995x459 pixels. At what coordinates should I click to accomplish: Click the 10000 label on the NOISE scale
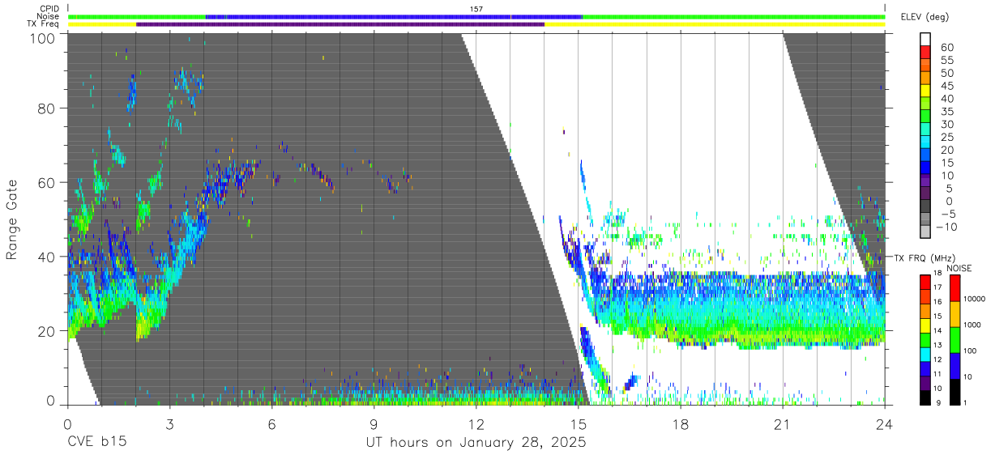click(x=974, y=299)
